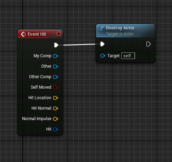
Task: Click the Destroy Actor execution input pin
Action: point(102,44)
